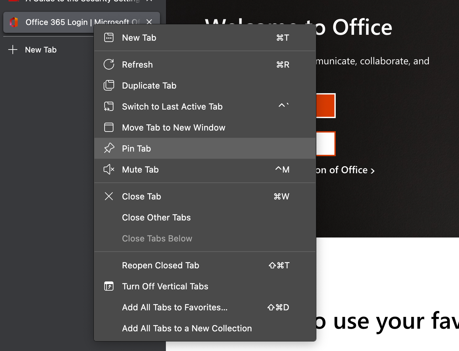Turn Off Vertical Tabs option

point(165,286)
